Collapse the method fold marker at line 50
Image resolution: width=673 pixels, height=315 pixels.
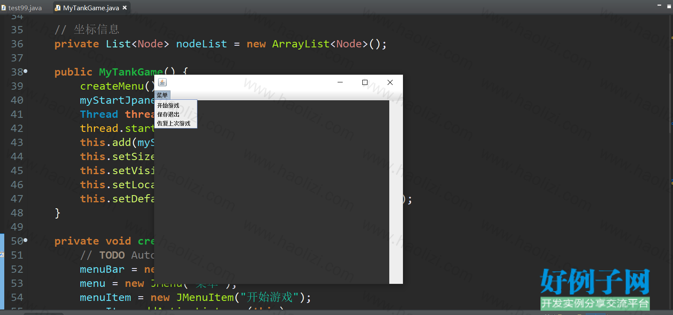26,240
